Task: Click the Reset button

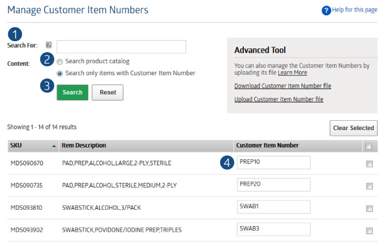Action: point(107,93)
